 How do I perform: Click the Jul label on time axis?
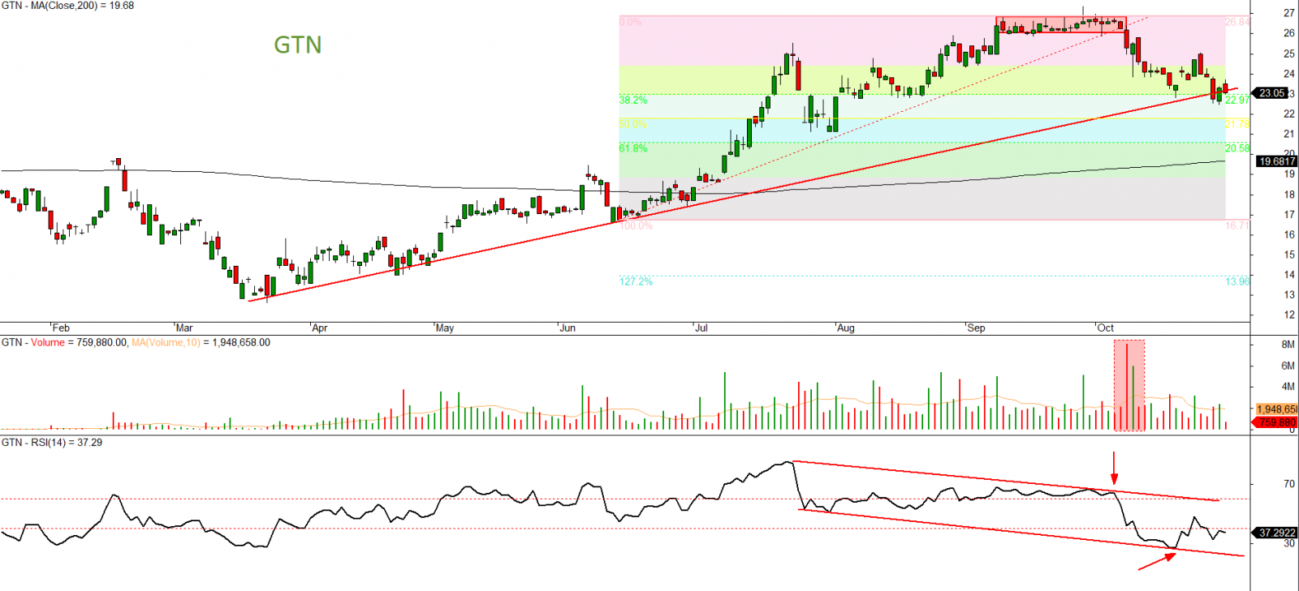click(x=701, y=328)
